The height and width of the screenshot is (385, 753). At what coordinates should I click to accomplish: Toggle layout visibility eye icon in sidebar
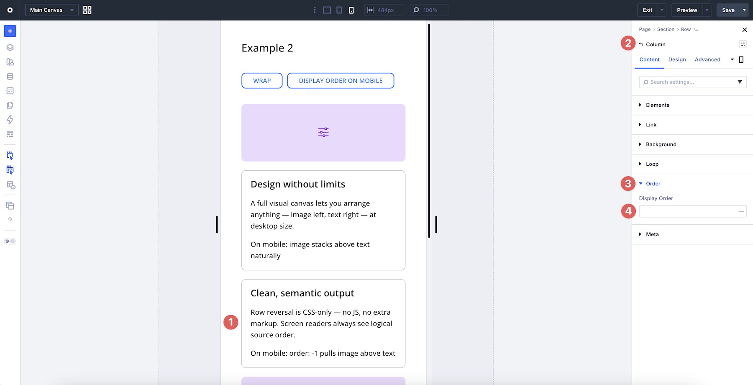[x=11, y=185]
